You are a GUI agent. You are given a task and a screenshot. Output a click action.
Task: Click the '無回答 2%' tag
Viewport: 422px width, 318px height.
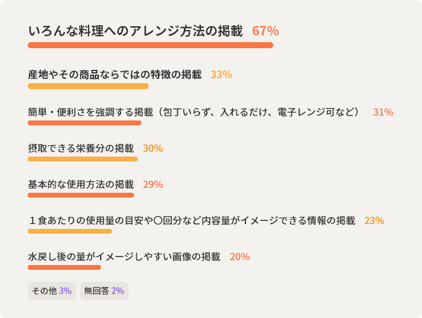point(104,291)
